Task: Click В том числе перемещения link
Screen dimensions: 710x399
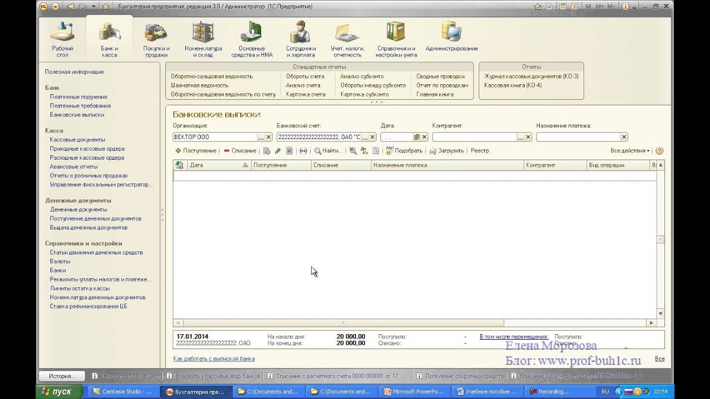Action: coord(514,336)
